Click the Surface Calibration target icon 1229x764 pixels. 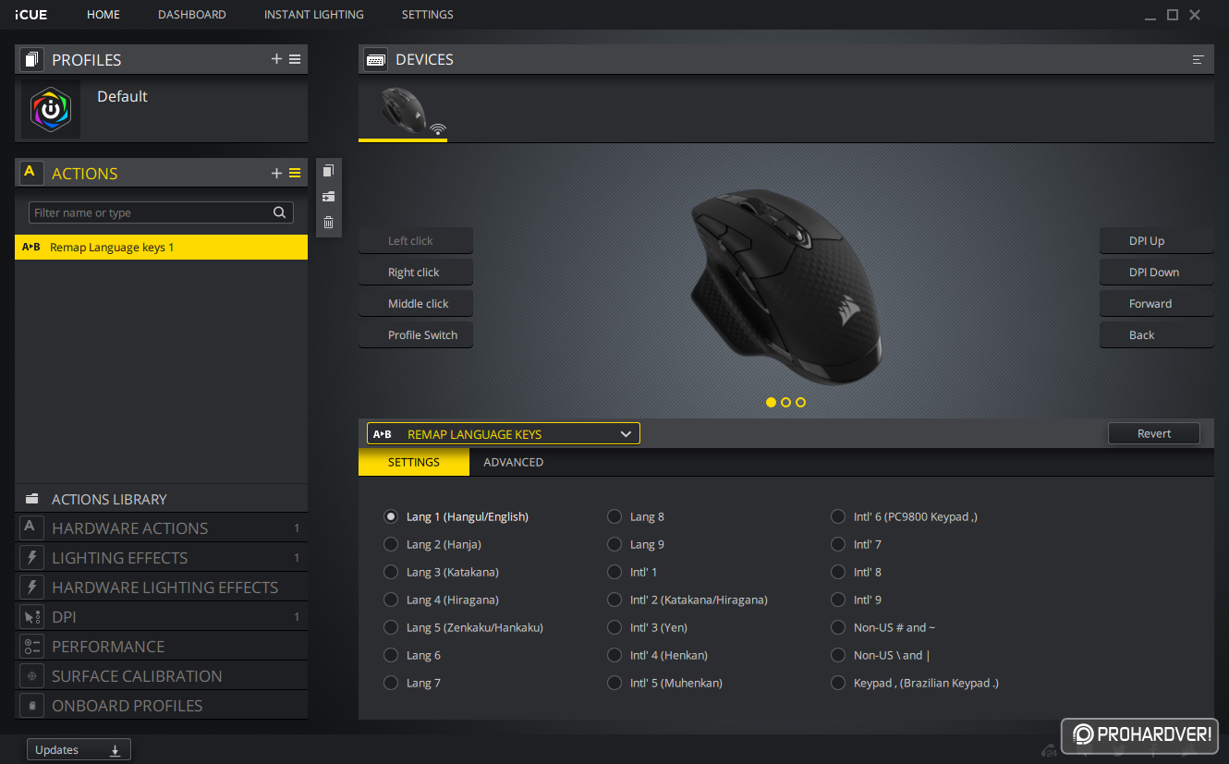pos(31,676)
